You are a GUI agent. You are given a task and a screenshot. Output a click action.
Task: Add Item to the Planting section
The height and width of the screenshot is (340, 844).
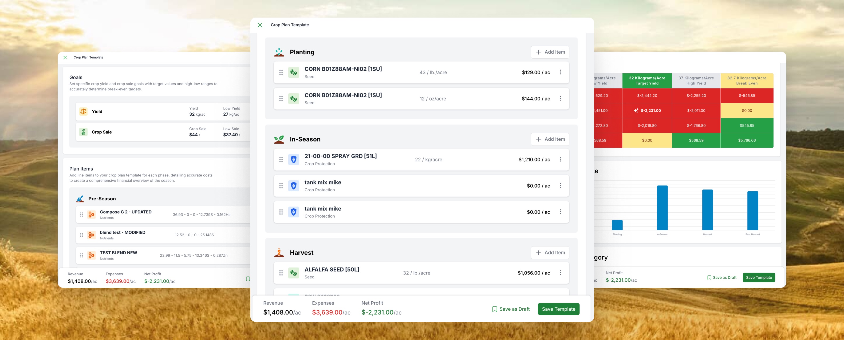pyautogui.click(x=550, y=52)
